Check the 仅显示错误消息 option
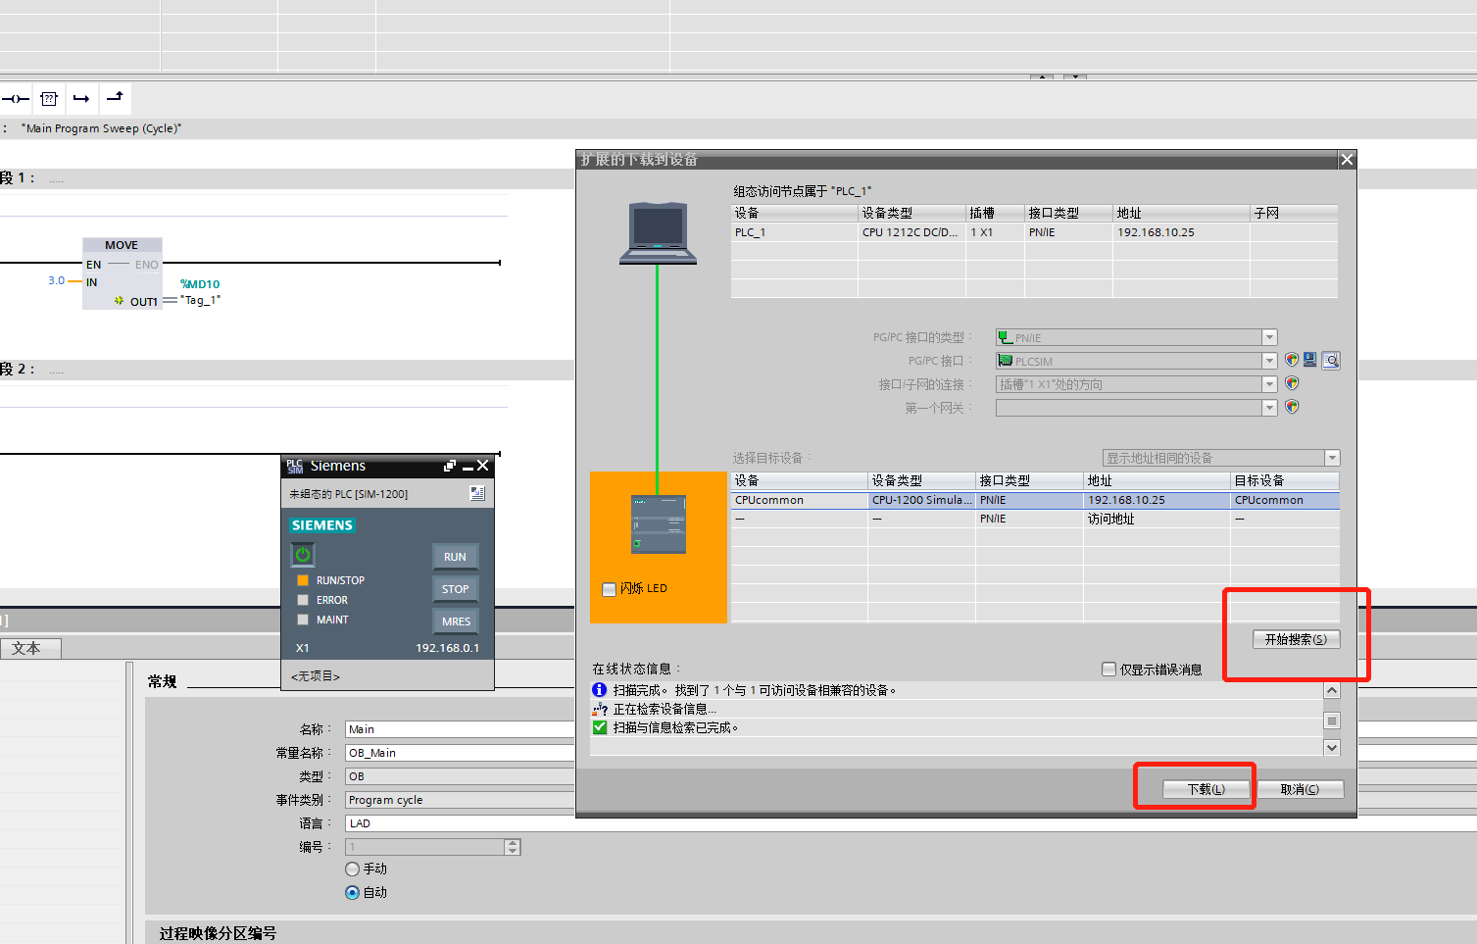 pos(1108,670)
